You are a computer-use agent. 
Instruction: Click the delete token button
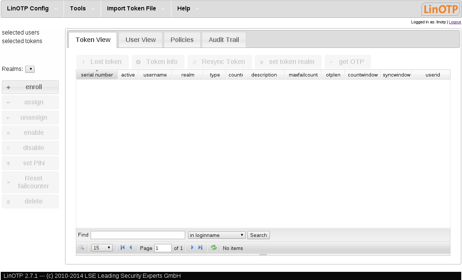(30, 201)
